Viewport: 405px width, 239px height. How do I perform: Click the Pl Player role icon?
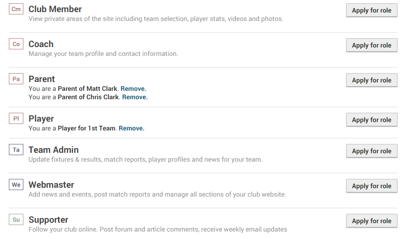pyautogui.click(x=16, y=118)
